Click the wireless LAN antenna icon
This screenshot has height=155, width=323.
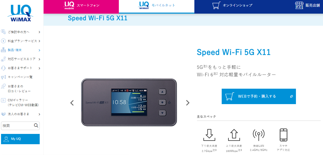pyautogui.click(x=259, y=135)
